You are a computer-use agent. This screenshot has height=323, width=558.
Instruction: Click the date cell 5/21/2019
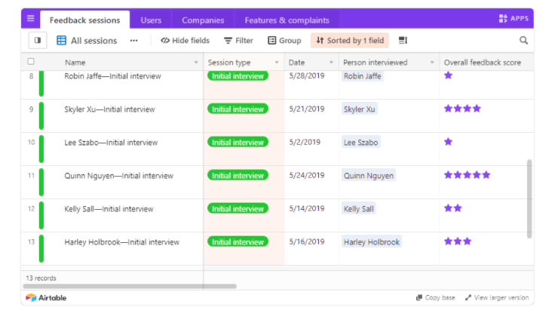pyautogui.click(x=307, y=109)
